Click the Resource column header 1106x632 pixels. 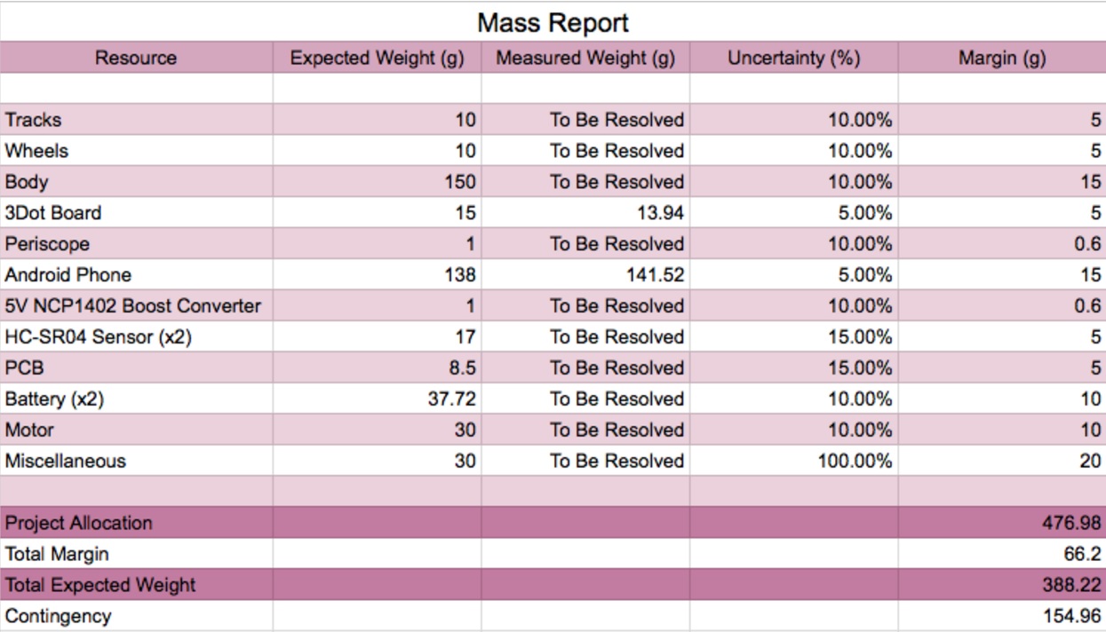click(x=136, y=58)
